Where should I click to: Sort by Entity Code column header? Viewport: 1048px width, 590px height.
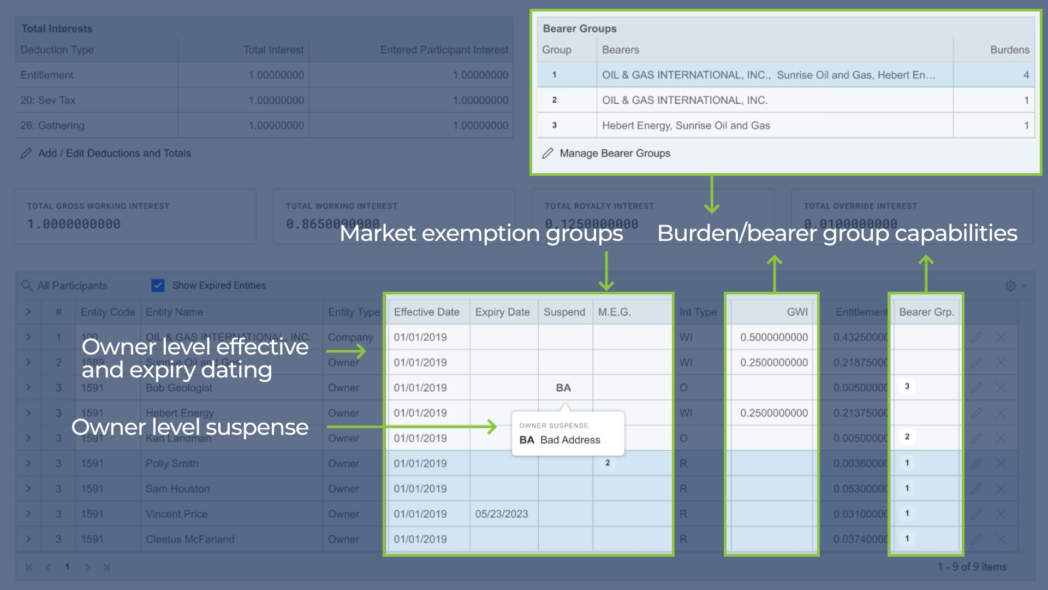108,312
